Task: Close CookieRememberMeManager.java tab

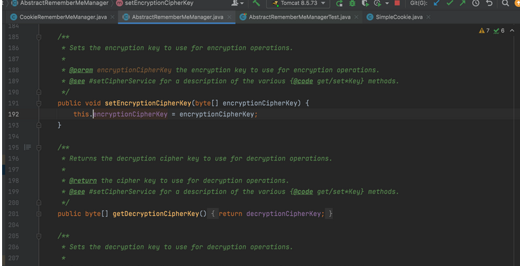Action: [113, 17]
